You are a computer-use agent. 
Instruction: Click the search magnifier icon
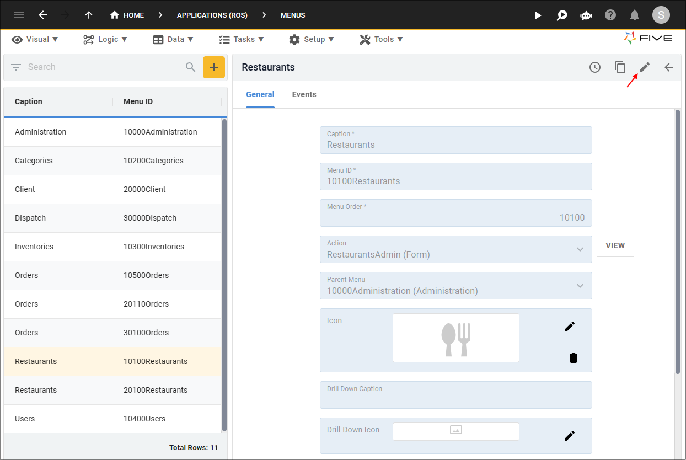(x=190, y=67)
